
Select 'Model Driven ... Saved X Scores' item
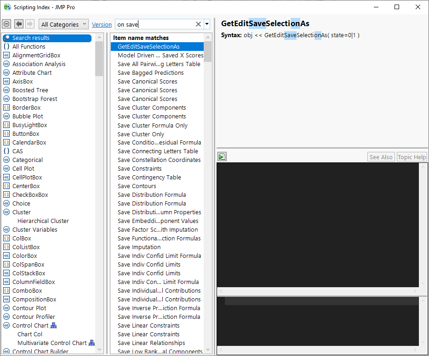pos(160,56)
